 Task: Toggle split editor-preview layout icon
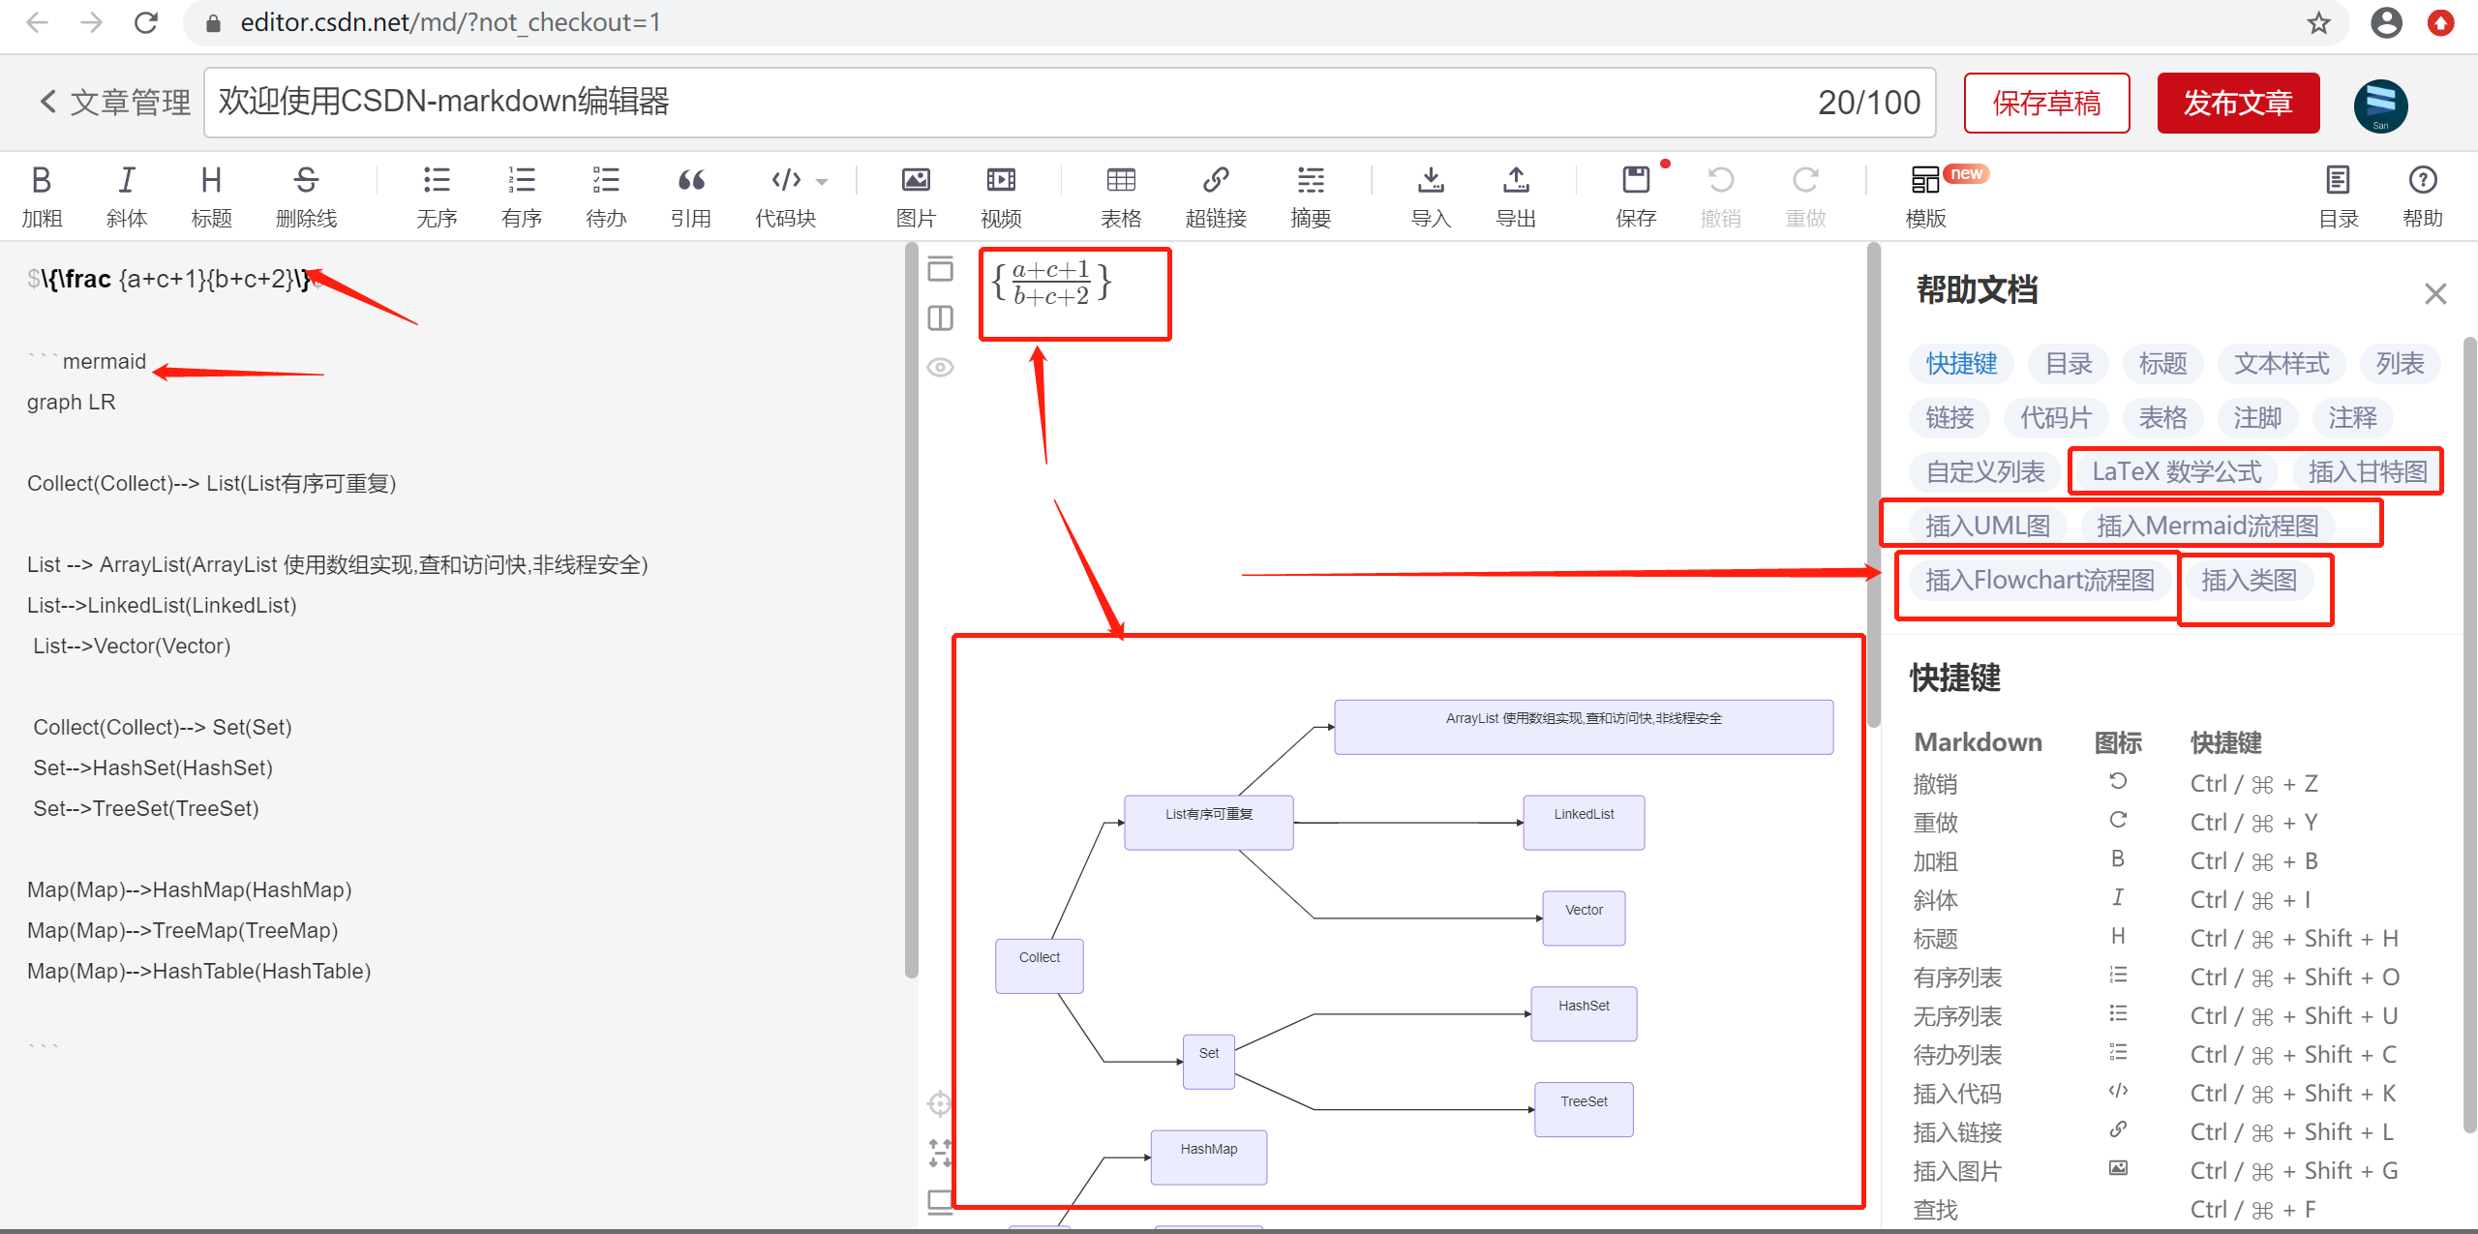tap(940, 318)
